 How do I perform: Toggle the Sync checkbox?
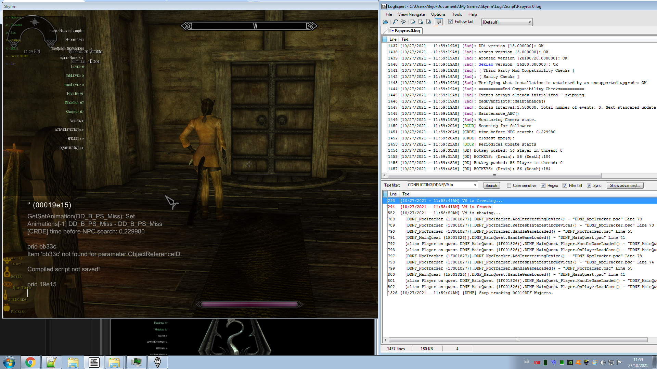coord(589,186)
